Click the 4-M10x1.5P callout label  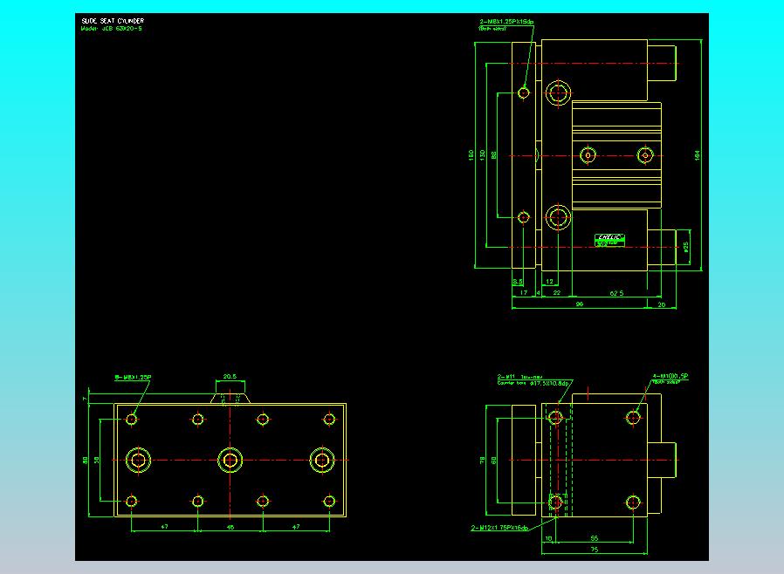point(671,375)
